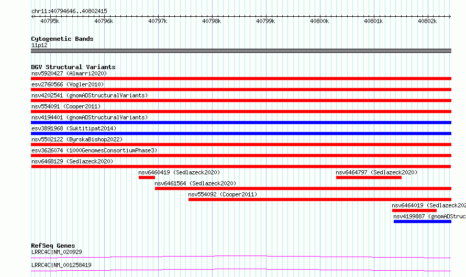
Task: Click nsv5502122 (ByrskaBishop2022) label
Action: pyautogui.click(x=77, y=139)
